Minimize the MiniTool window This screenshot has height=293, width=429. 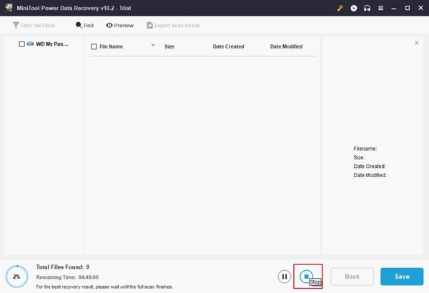[x=394, y=8]
